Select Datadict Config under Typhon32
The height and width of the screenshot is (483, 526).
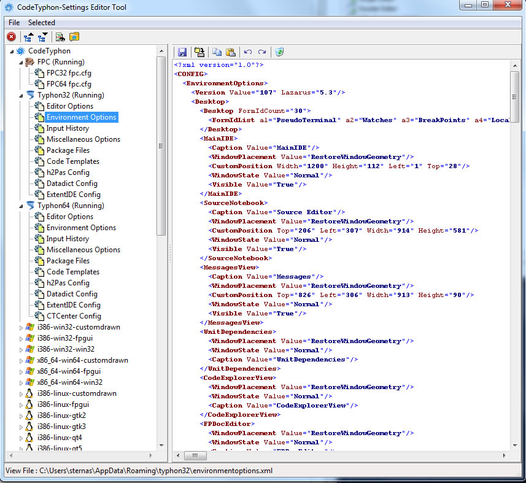(72, 184)
